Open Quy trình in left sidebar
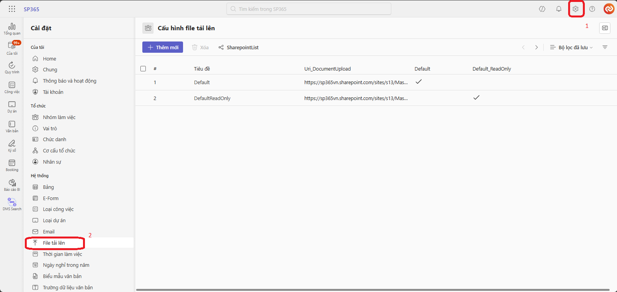617x292 pixels. 12,67
